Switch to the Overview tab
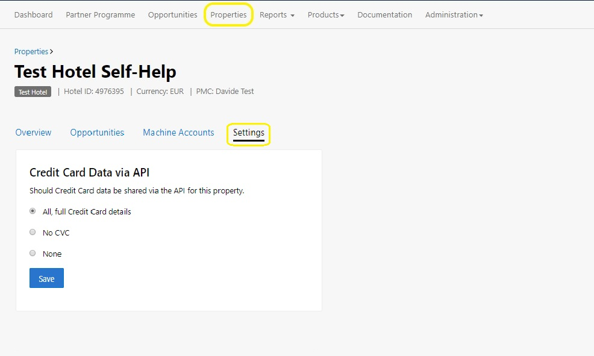 (x=33, y=133)
